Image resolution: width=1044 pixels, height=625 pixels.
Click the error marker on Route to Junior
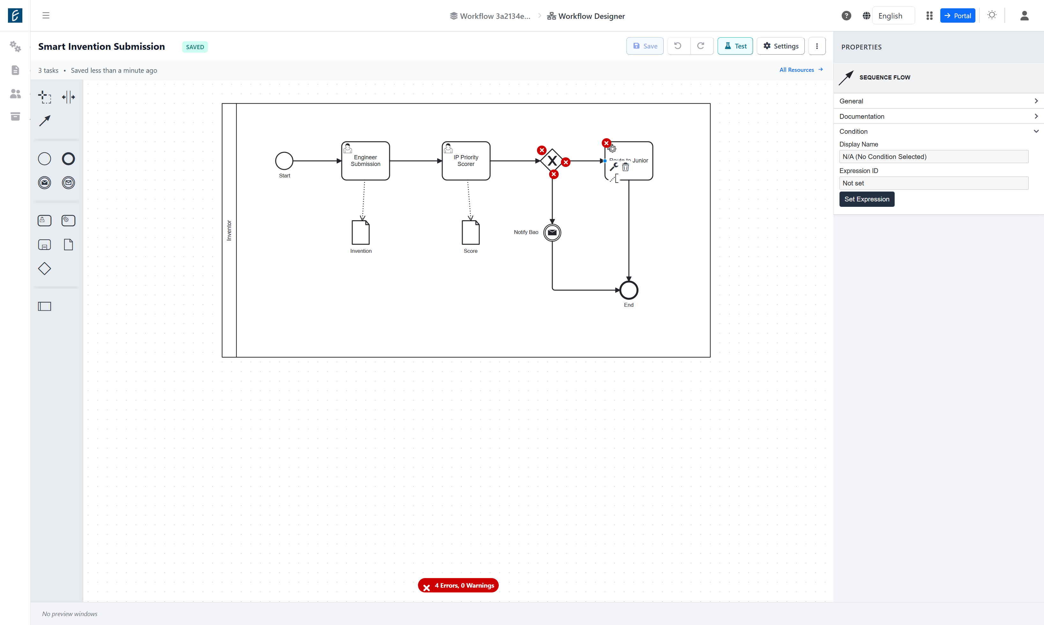point(606,143)
